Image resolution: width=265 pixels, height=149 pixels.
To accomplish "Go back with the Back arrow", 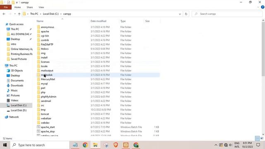I will (x=4, y=14).
